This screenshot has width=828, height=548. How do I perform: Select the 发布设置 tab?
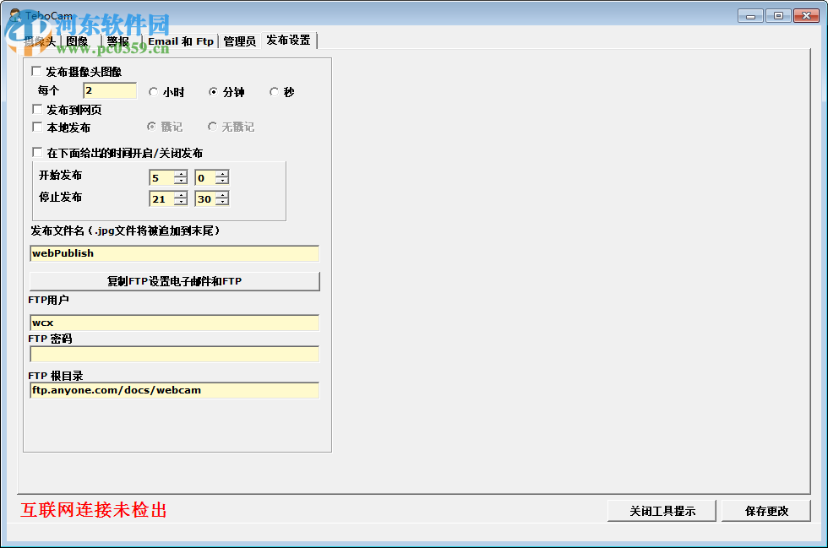pos(288,41)
